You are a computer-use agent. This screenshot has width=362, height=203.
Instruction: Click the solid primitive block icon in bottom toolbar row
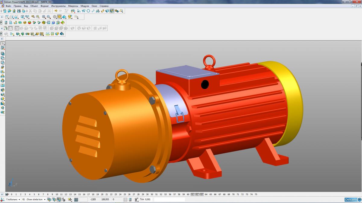pos(17,34)
